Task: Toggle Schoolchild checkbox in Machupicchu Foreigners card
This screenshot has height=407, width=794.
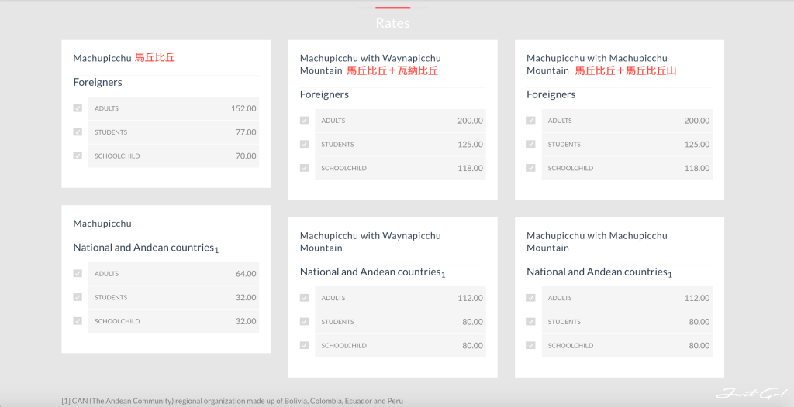Action: point(78,156)
